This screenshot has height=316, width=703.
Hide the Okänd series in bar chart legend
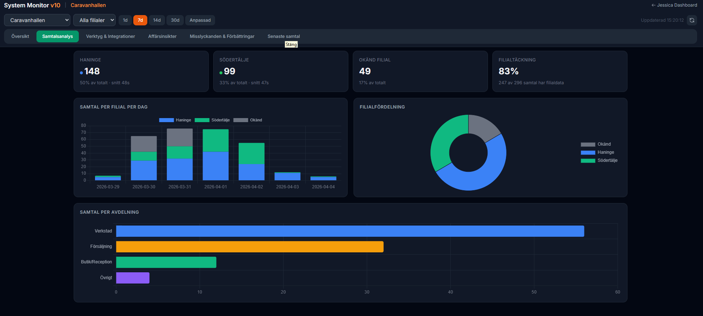(248, 120)
